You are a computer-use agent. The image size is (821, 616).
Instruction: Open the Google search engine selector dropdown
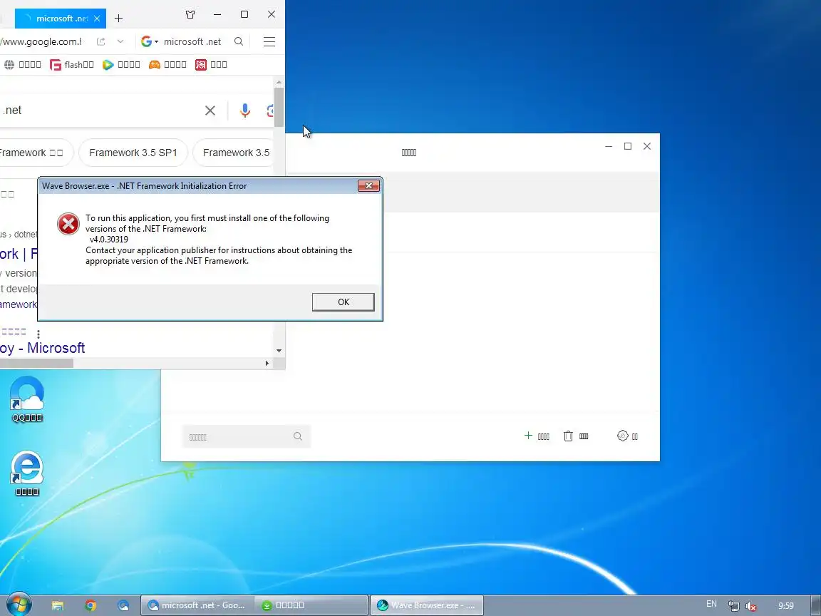coord(149,41)
